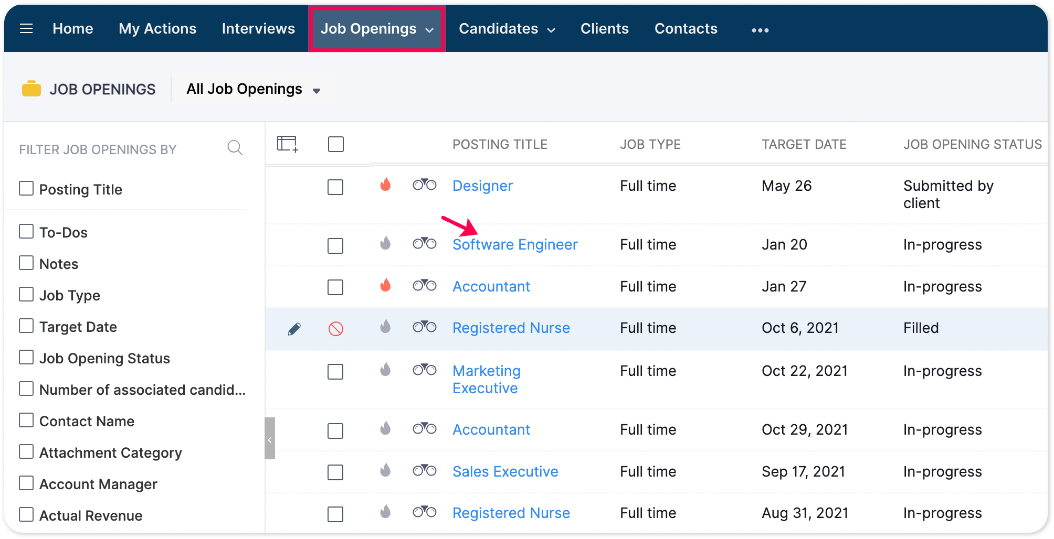Open the Contacts tab
Image resolution: width=1054 pixels, height=539 pixels.
686,29
